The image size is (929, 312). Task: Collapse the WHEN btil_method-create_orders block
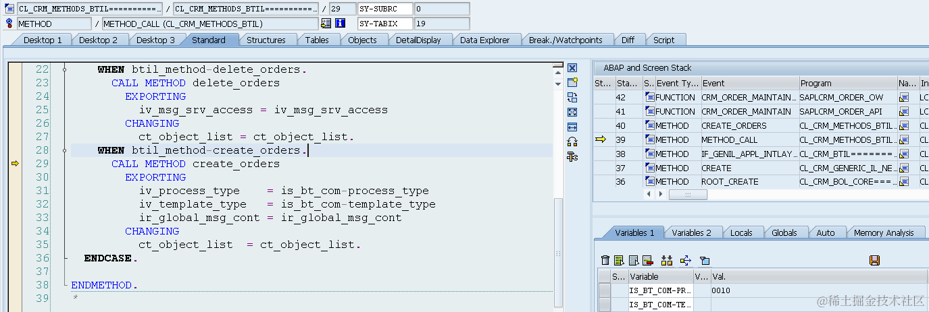(x=65, y=150)
